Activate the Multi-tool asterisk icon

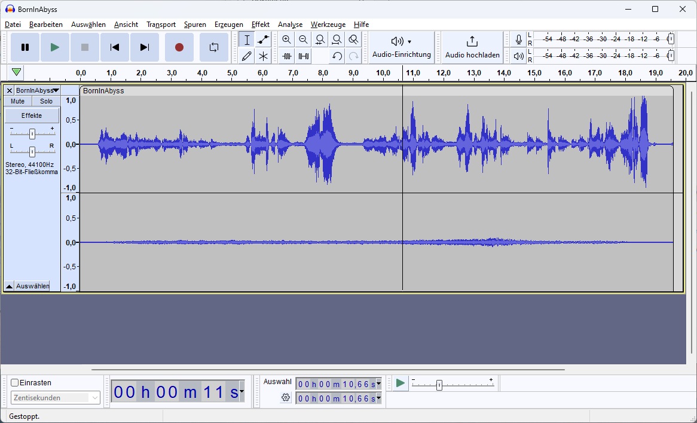tap(263, 56)
